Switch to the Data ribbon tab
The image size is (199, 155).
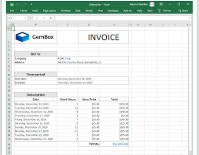coord(78,11)
